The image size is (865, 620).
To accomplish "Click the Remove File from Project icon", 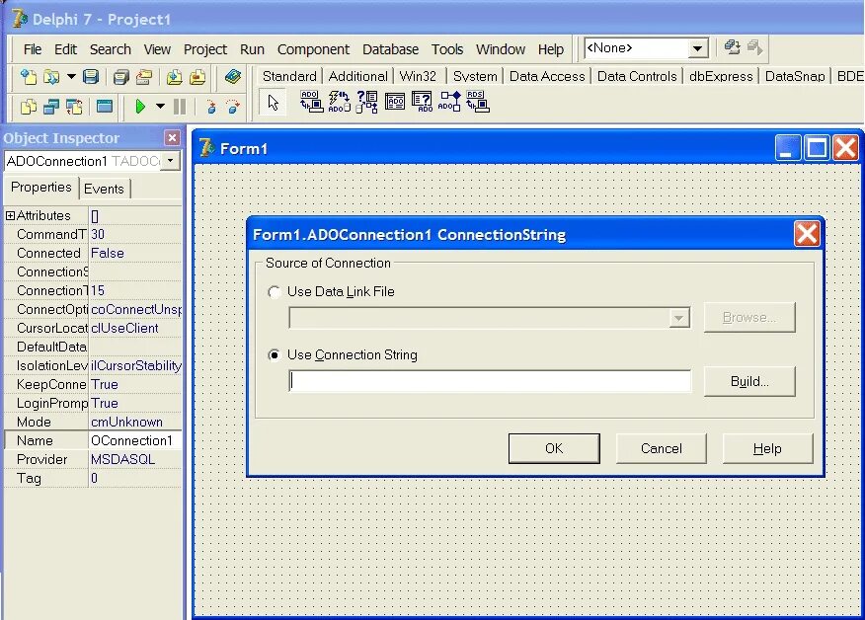I will click(x=197, y=77).
